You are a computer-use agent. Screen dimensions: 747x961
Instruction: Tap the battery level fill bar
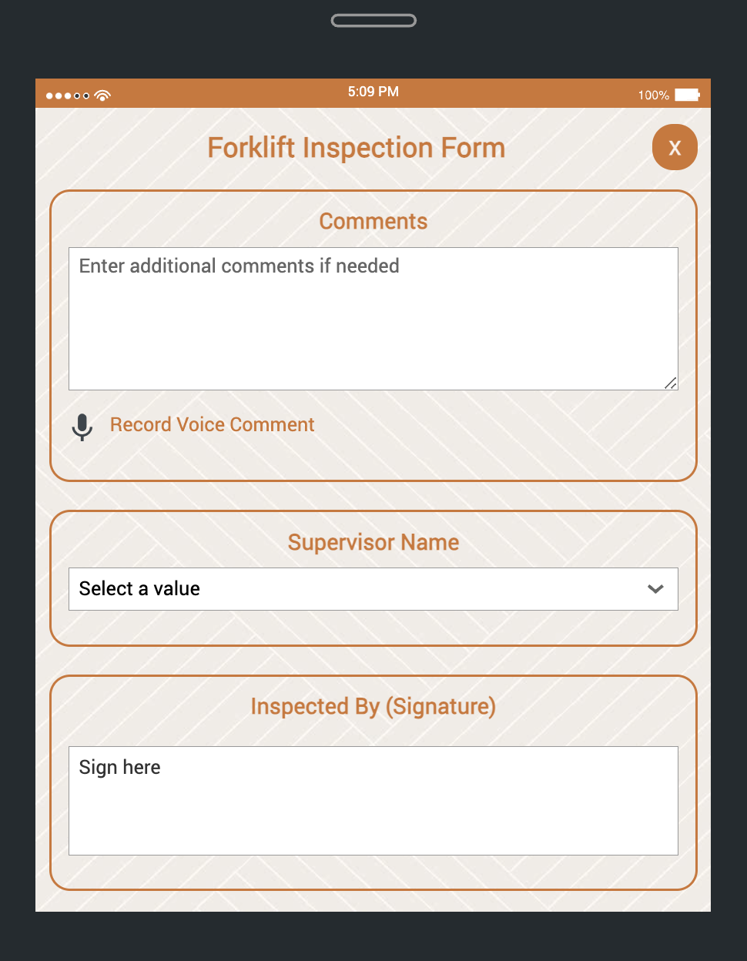(684, 94)
